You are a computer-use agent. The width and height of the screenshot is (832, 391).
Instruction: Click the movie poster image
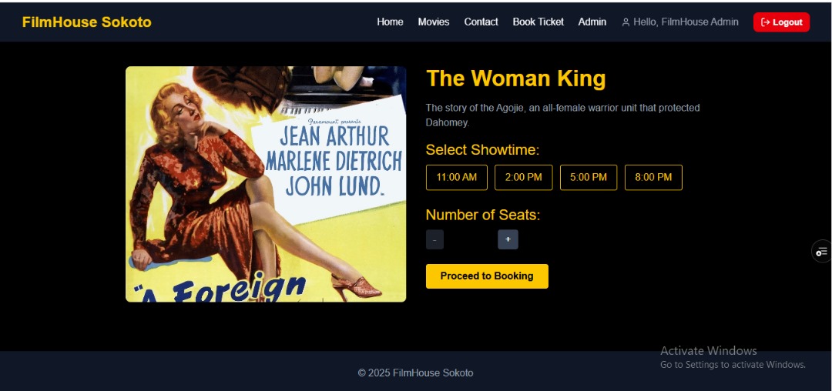coord(266,184)
